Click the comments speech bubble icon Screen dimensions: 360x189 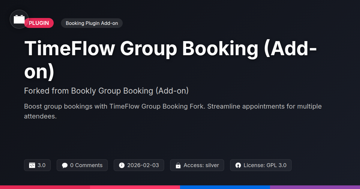(x=65, y=165)
